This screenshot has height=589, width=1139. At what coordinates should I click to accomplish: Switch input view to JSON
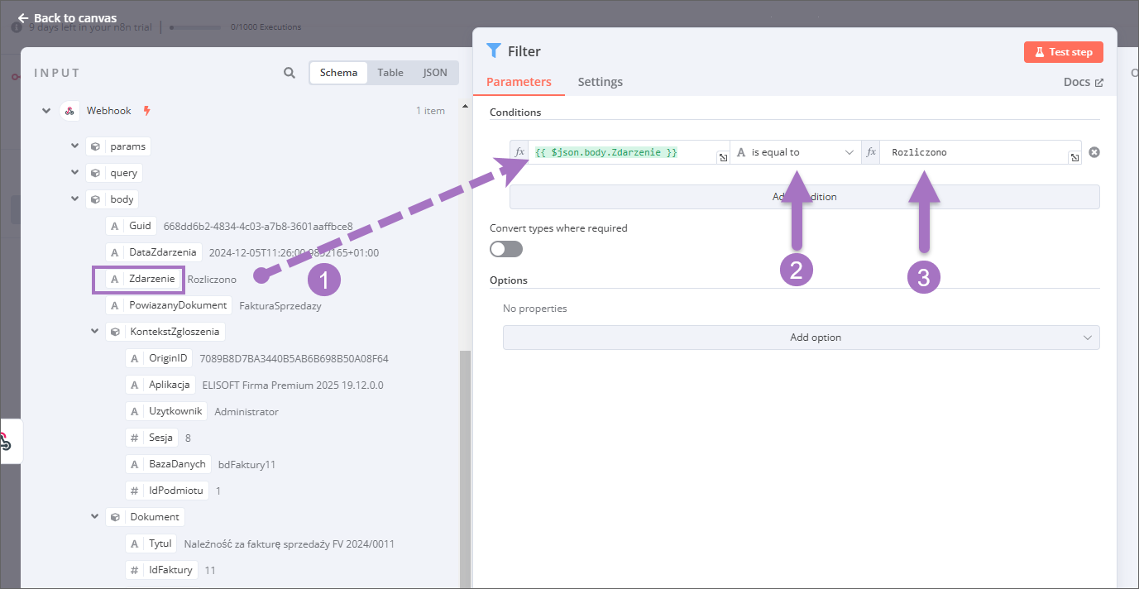click(x=435, y=73)
